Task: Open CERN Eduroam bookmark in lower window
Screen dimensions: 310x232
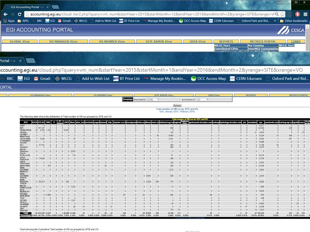Action: point(245,79)
